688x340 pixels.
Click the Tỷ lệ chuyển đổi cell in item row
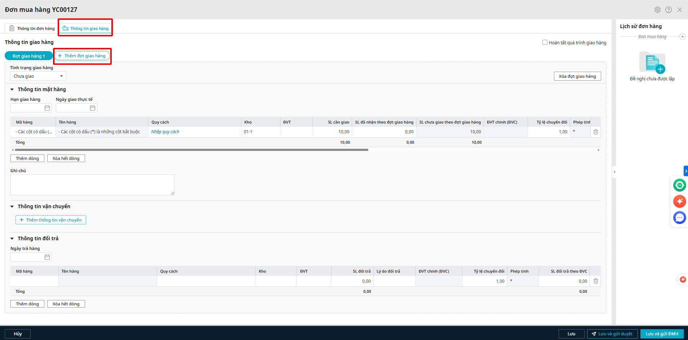click(549, 132)
